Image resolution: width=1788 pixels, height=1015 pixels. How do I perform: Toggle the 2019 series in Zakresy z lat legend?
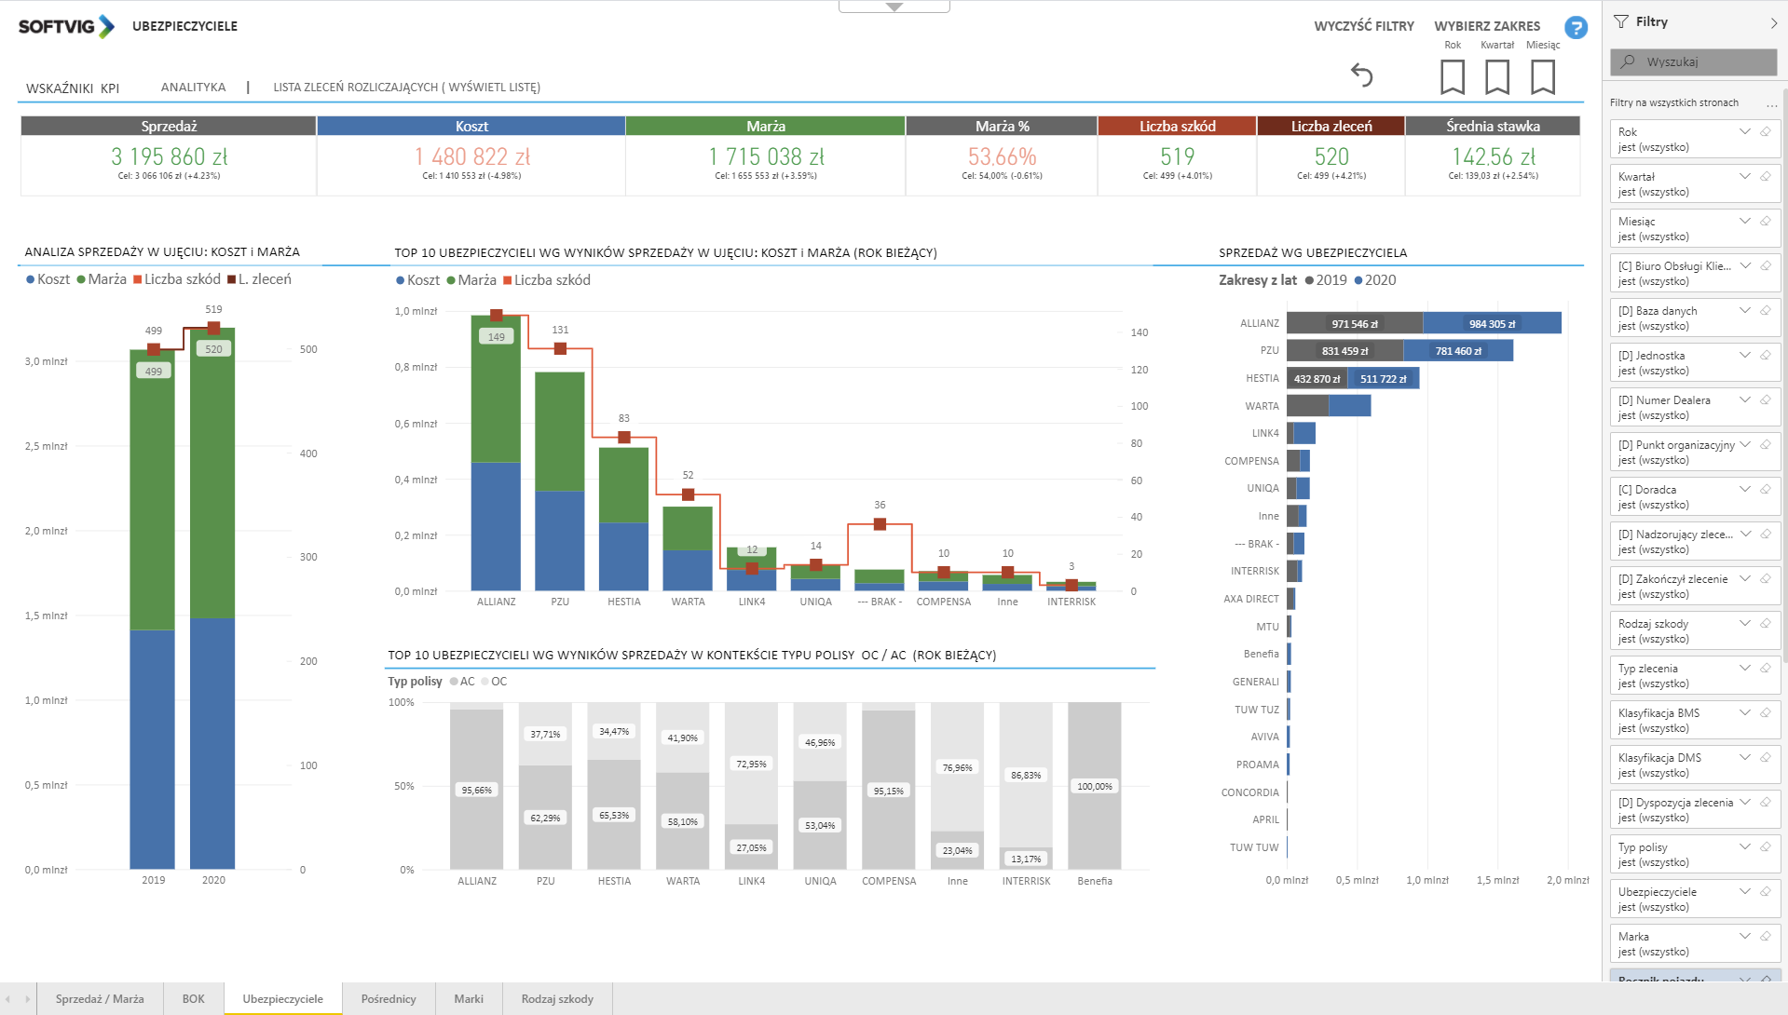[1326, 280]
